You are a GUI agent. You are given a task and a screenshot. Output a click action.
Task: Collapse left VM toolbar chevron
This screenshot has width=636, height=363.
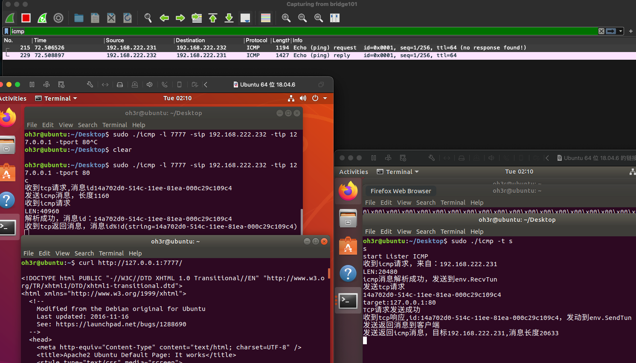(x=206, y=84)
